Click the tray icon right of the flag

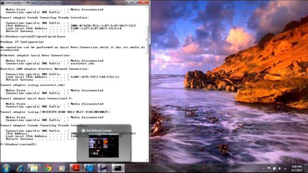(274, 169)
